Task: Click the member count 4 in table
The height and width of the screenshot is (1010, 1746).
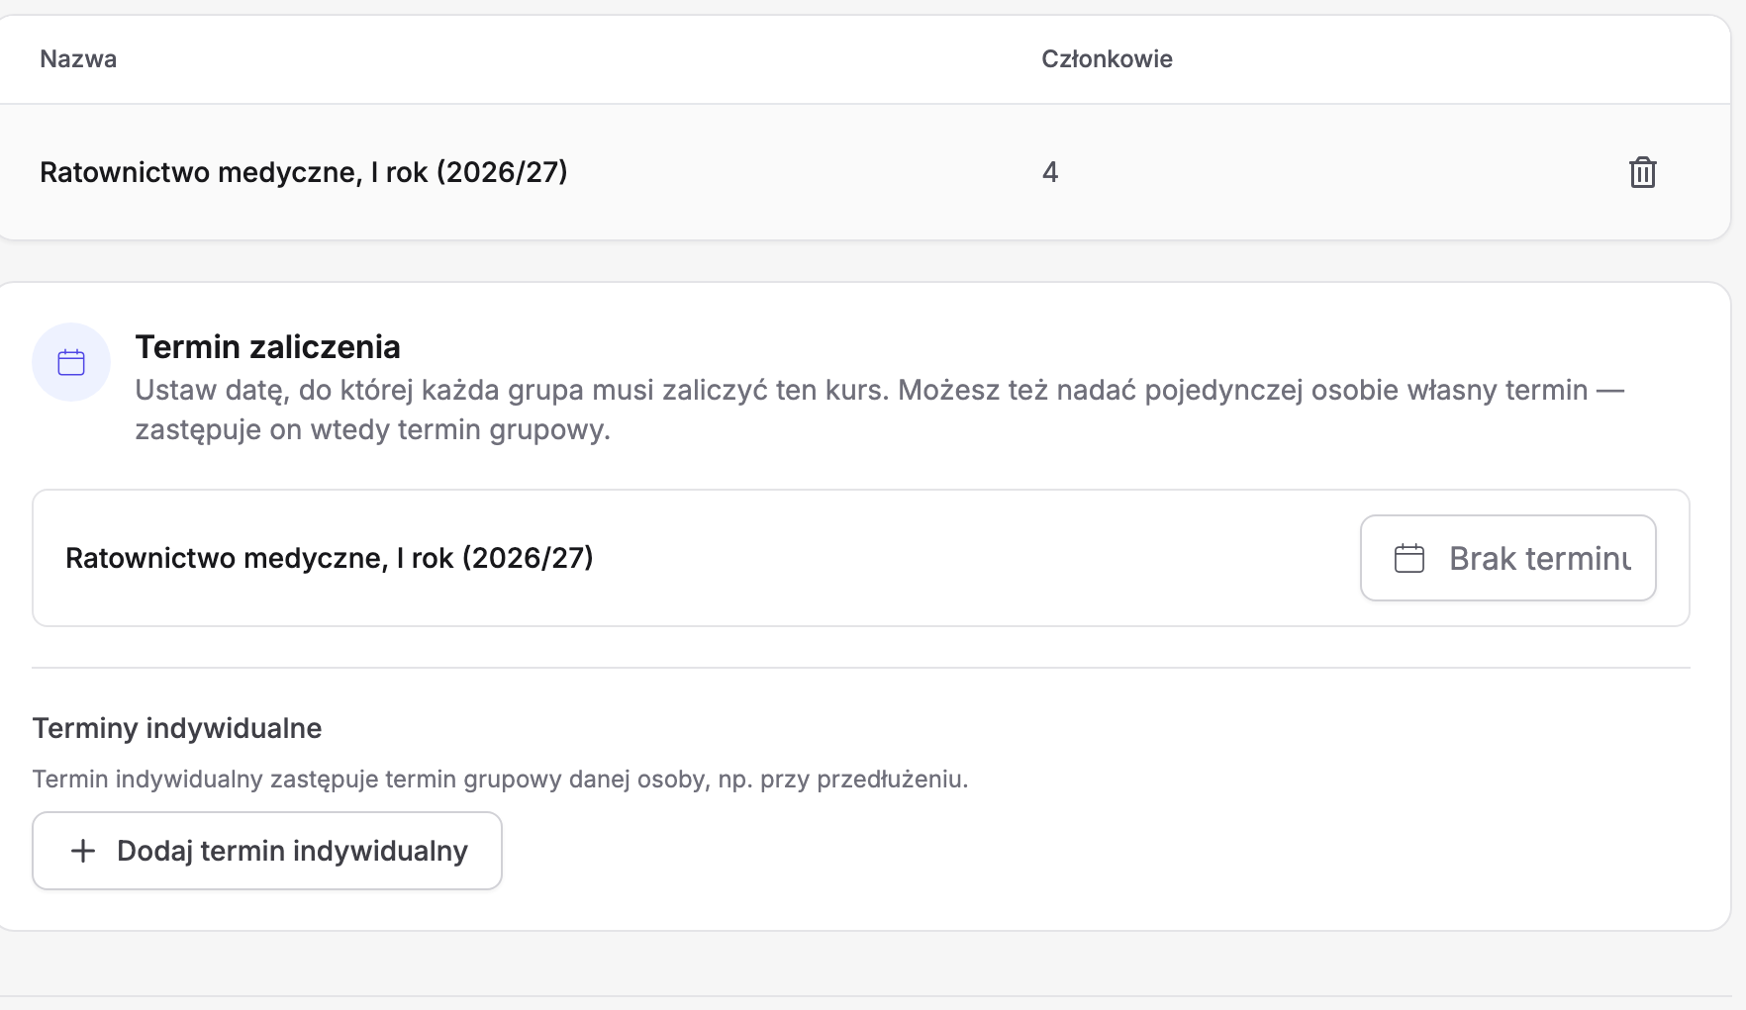Action: tap(1050, 172)
